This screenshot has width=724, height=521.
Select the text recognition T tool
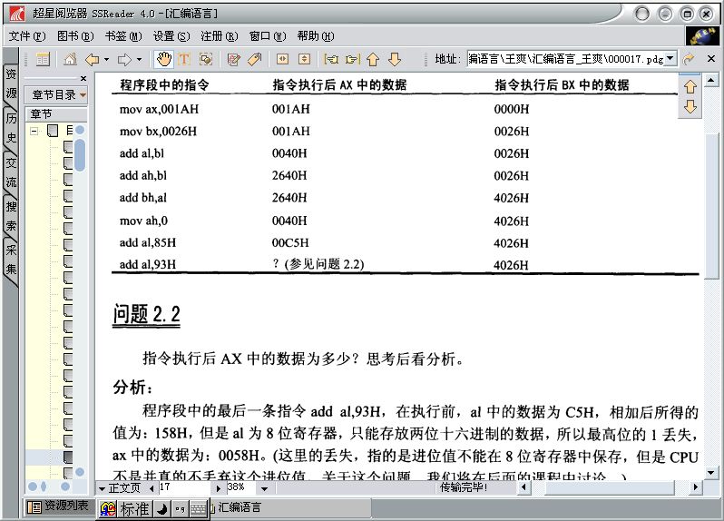(x=184, y=59)
